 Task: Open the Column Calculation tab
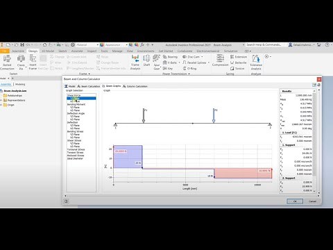pyautogui.click(x=135, y=86)
